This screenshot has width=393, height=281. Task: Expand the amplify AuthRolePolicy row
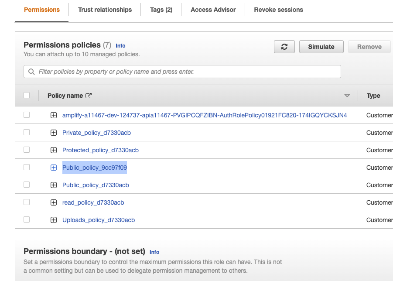coord(54,115)
